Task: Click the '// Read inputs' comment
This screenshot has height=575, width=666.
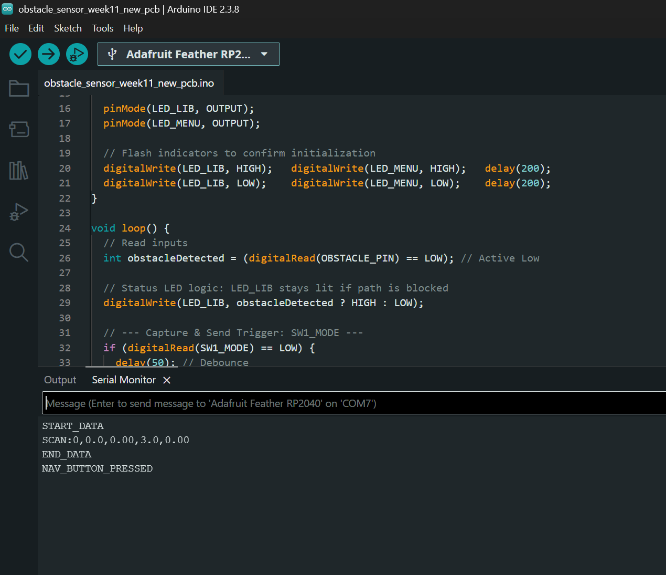Action: click(145, 243)
